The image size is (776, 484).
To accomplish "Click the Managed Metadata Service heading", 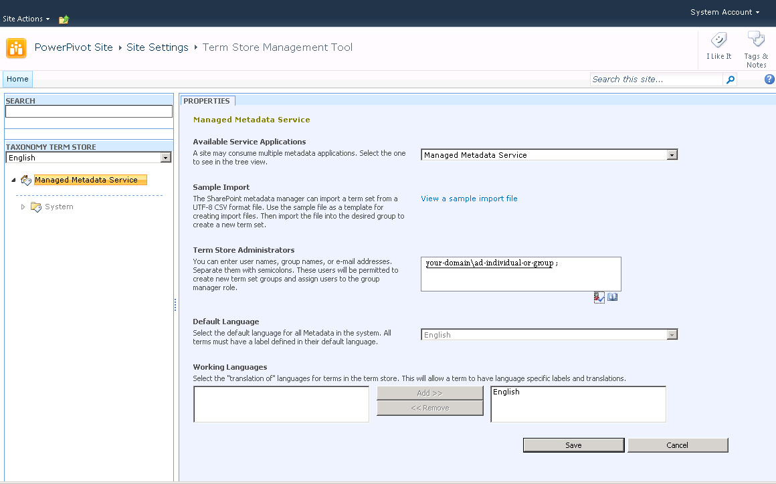I will pyautogui.click(x=252, y=120).
